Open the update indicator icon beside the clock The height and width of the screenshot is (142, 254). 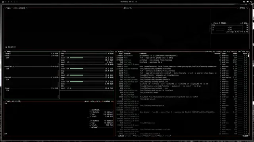136,2
